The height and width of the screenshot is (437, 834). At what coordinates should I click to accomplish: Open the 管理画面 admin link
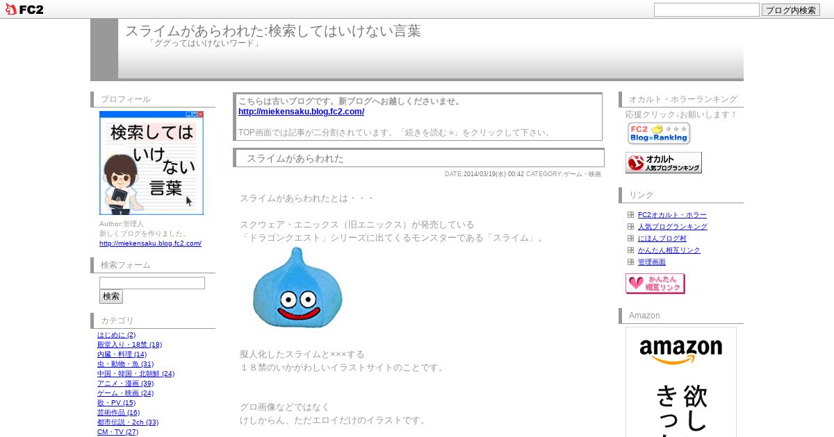click(652, 262)
